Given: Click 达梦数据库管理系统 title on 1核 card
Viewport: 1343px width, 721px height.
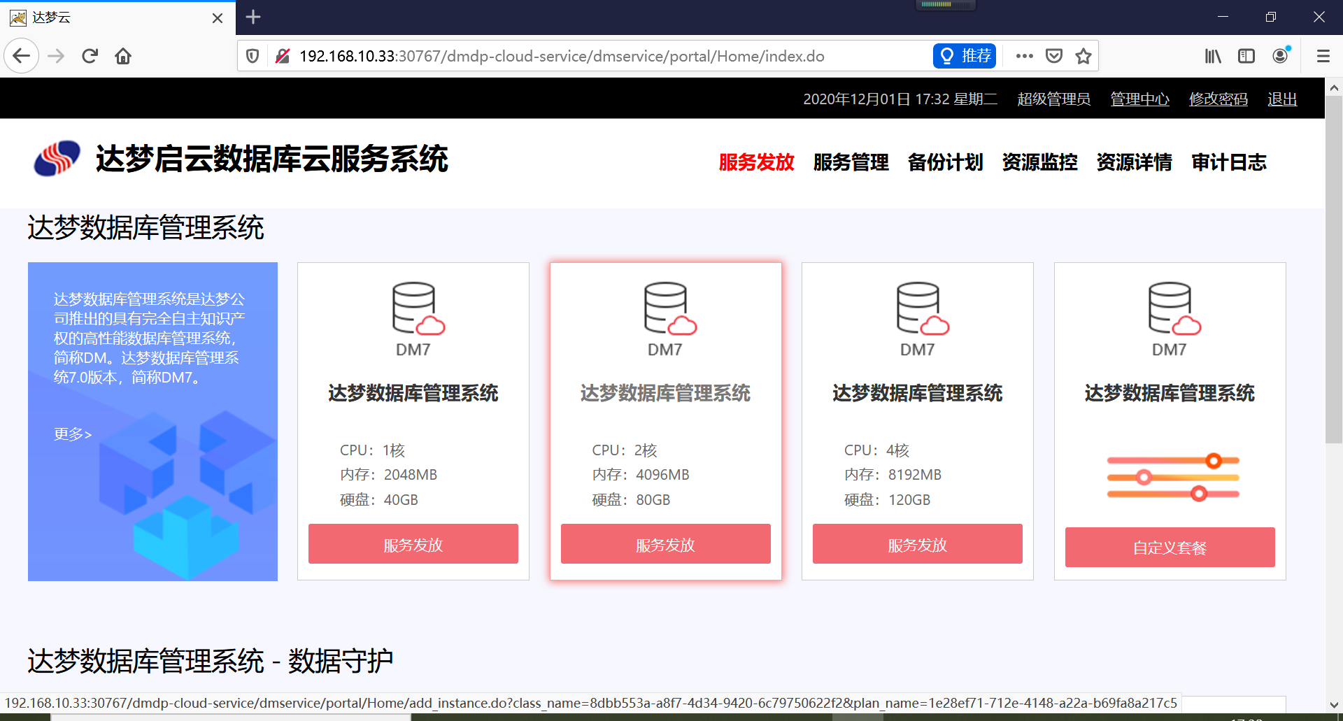Looking at the screenshot, I should coord(413,393).
